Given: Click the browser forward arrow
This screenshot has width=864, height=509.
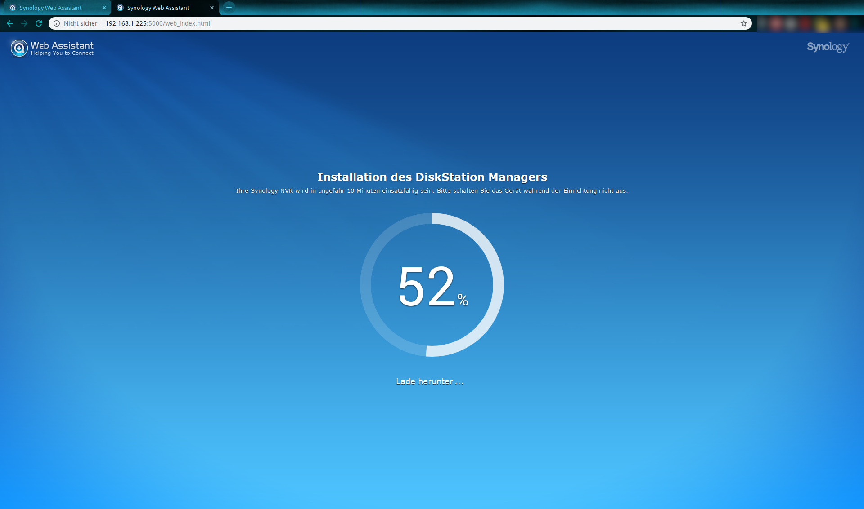Looking at the screenshot, I should point(24,23).
